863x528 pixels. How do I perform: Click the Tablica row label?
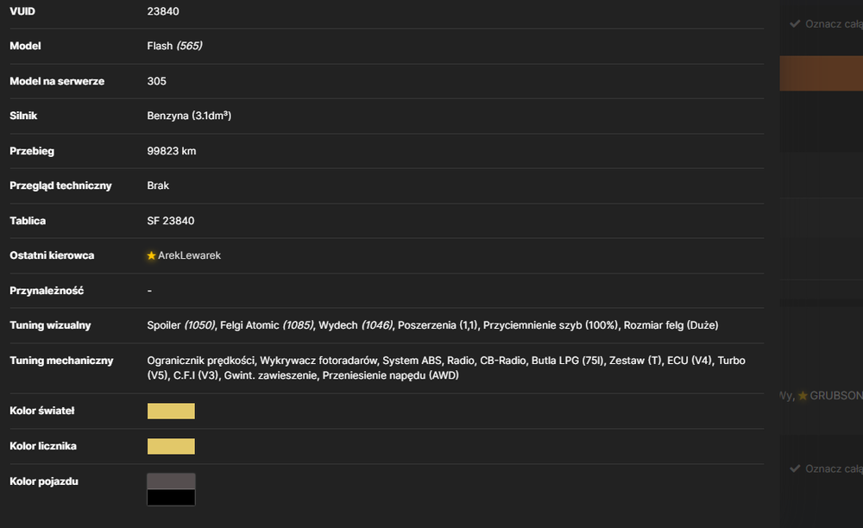click(28, 221)
